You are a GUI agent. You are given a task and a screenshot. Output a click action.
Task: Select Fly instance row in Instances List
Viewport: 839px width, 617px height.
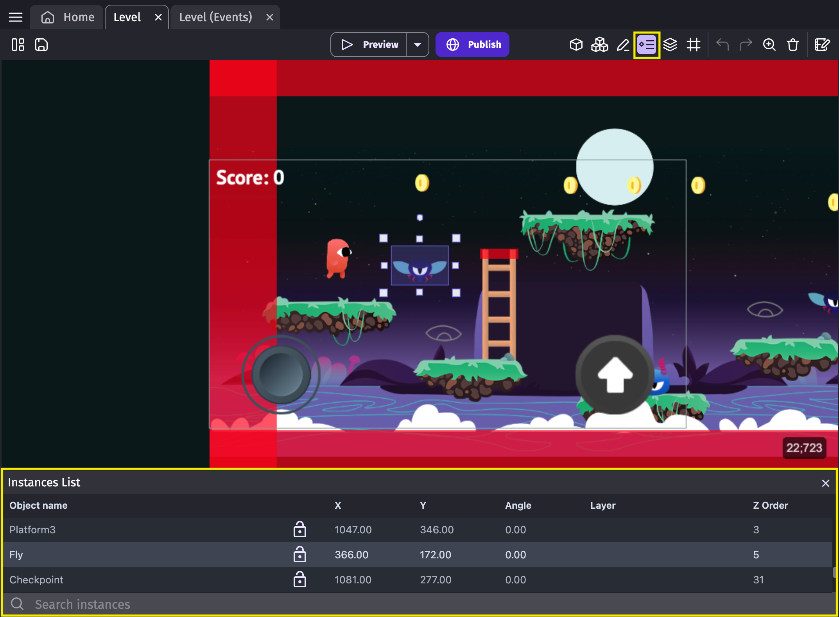point(419,554)
